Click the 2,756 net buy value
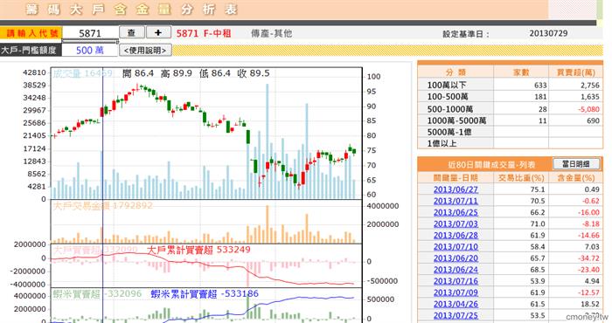The image size is (612, 323). [590, 86]
